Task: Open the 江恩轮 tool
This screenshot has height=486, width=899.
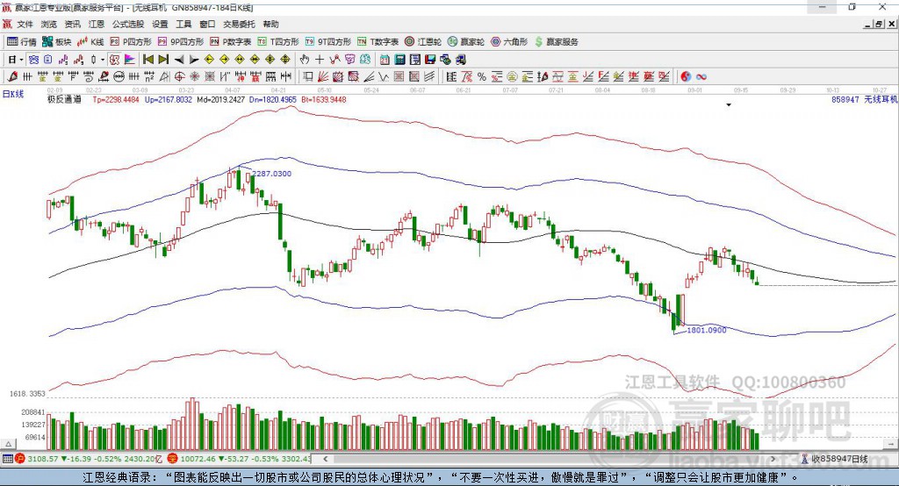Action: point(423,42)
